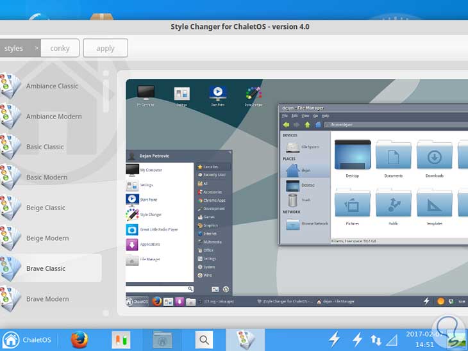This screenshot has height=351, width=468.
Task: Click the Style Changer taskbar icon
Action: [246, 339]
